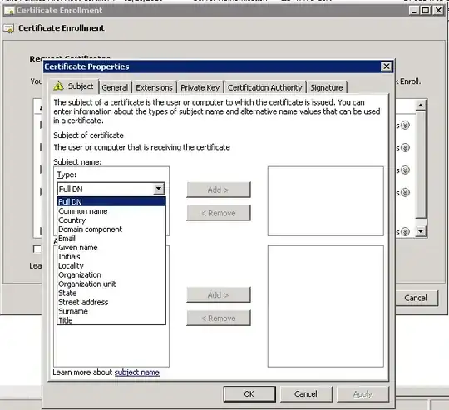Expand details chevron for third certificate row
The height and width of the screenshot is (410, 449).
(405, 170)
